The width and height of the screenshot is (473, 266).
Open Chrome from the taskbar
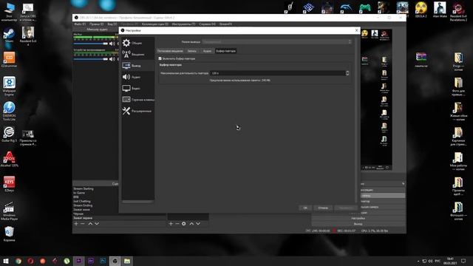click(x=18, y=261)
